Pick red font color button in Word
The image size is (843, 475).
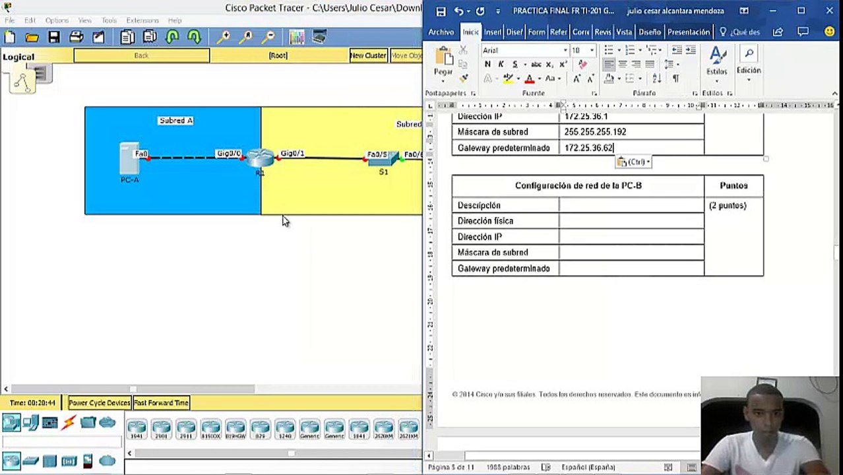tap(529, 79)
